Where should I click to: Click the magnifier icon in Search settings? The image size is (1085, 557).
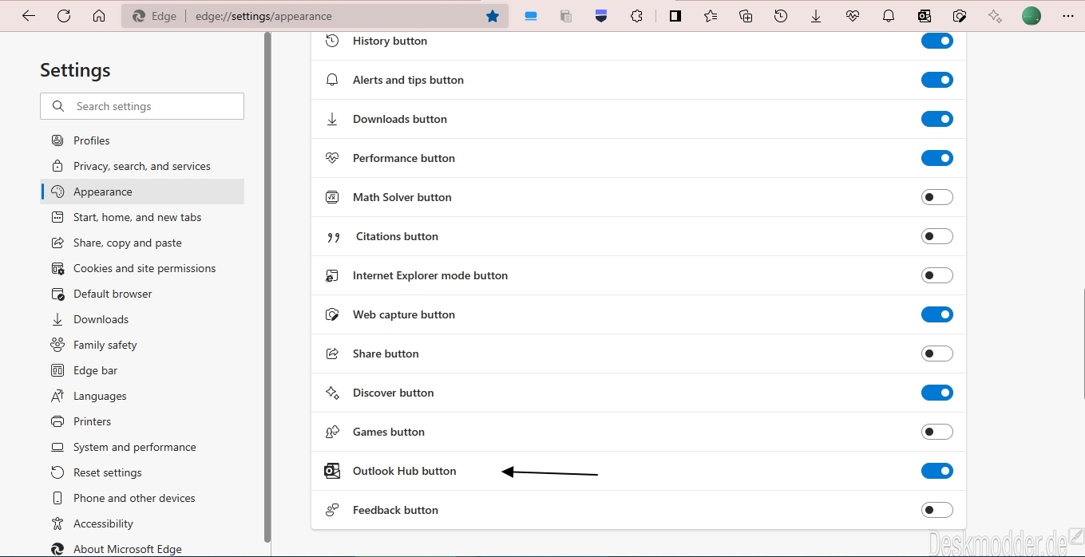(x=58, y=106)
